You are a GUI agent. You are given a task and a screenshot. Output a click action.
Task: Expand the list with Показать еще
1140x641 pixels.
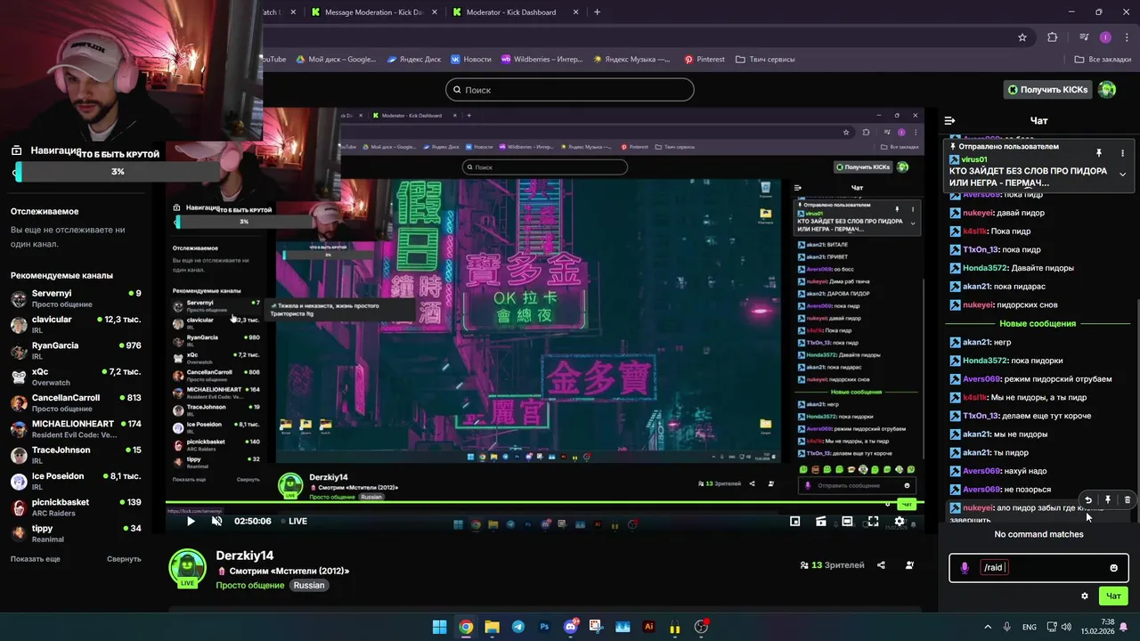[x=36, y=559]
